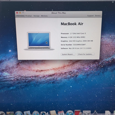
Task: Open System Preferences gear icon in Dock
Action: point(87,113)
